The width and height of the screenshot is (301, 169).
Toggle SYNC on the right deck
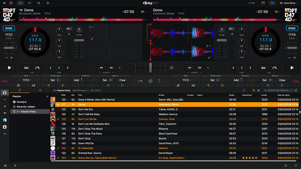[292, 28]
